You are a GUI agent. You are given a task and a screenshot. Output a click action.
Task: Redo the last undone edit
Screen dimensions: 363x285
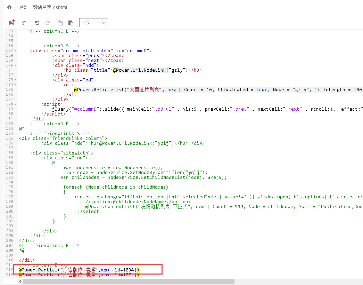coord(48,23)
